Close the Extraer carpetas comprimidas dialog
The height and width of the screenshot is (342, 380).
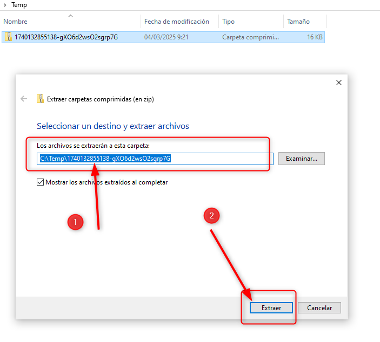(x=339, y=83)
